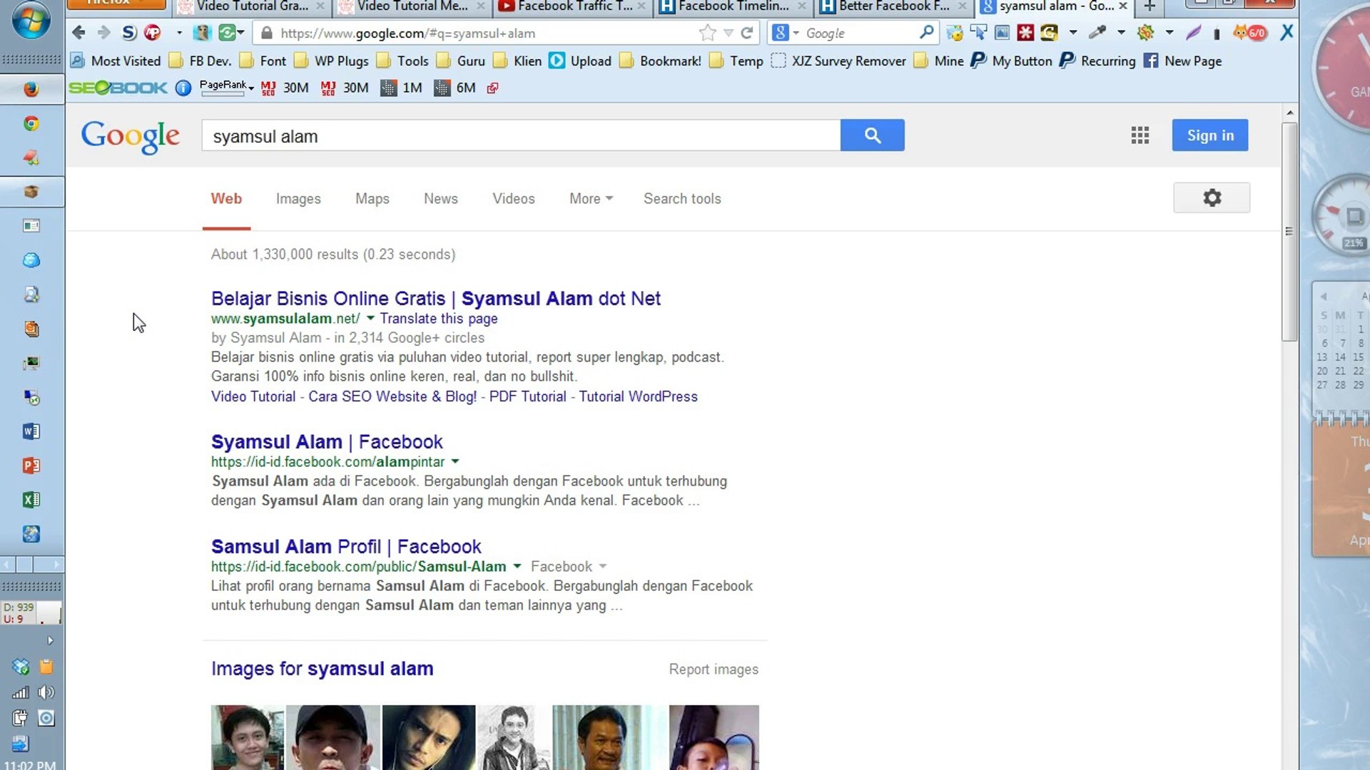1370x770 pixels.
Task: Open the Syamsul Alam | Facebook result
Action: click(x=327, y=442)
